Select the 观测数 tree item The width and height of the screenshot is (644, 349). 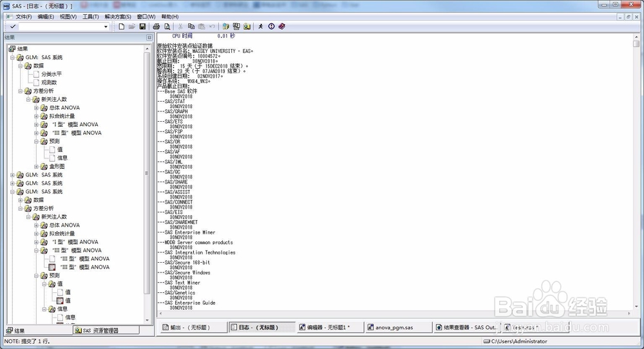coord(49,82)
